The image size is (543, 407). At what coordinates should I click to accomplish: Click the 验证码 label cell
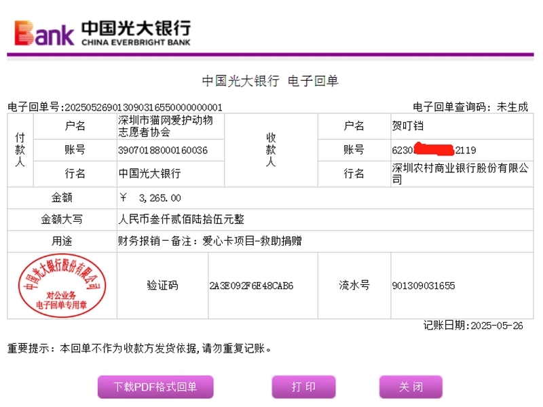click(162, 286)
